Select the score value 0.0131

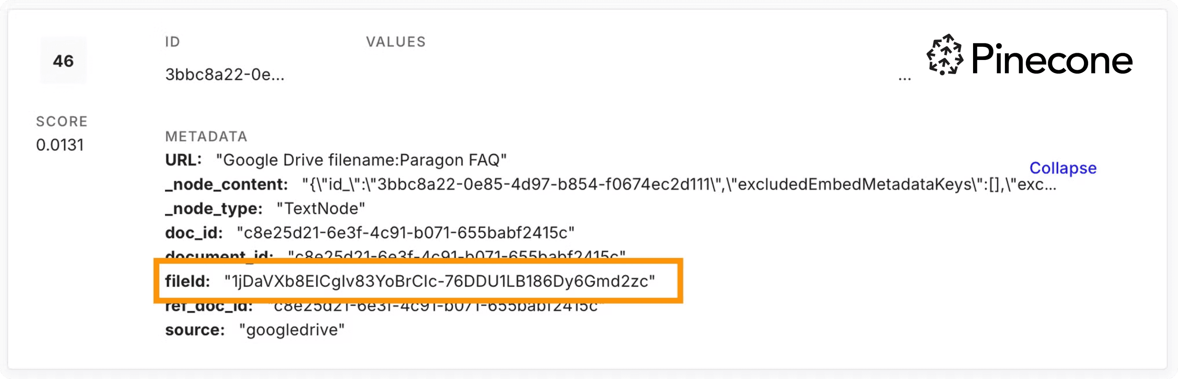pyautogui.click(x=60, y=145)
